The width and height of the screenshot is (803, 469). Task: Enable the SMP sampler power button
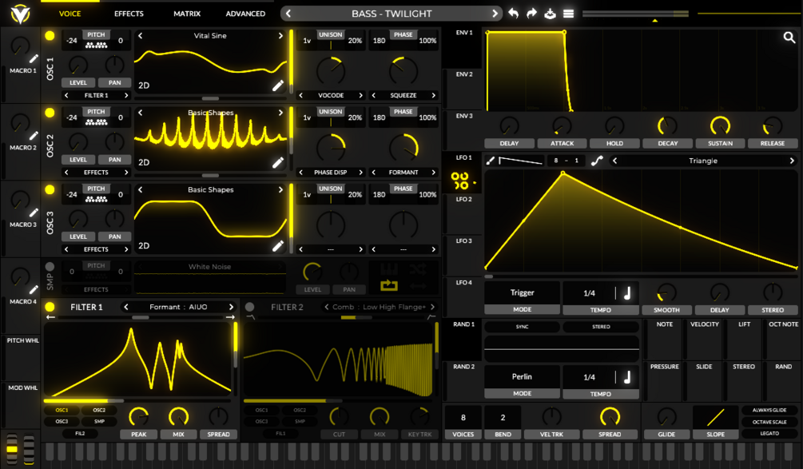[x=50, y=267]
